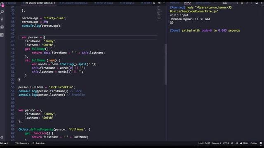Image resolution: width=264 pixels, height=148 pixels.
Task: Click the editor vertical scrollbar thumb
Action: point(166,64)
